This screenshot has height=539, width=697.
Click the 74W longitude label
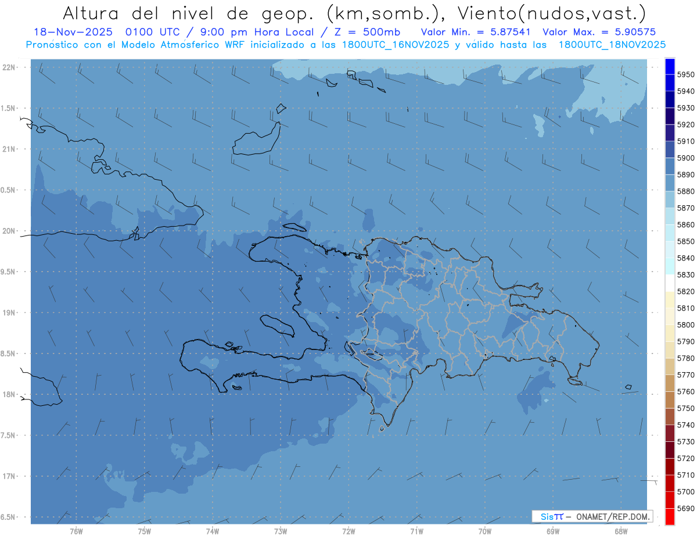coord(212,531)
